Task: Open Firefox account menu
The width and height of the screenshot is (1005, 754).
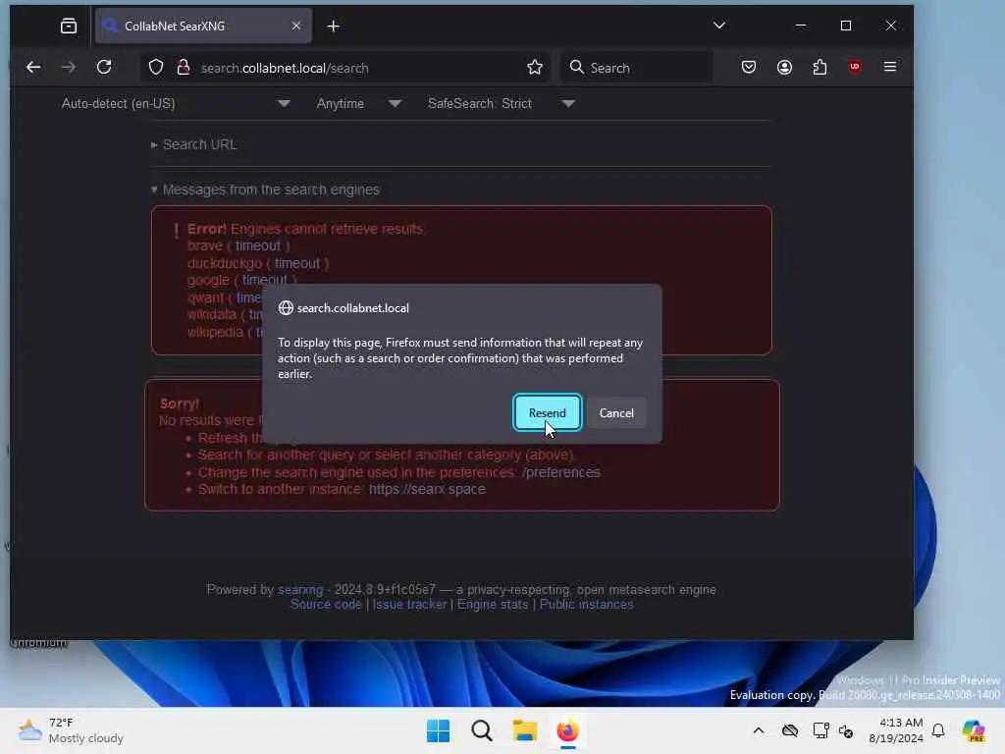Action: tap(784, 68)
